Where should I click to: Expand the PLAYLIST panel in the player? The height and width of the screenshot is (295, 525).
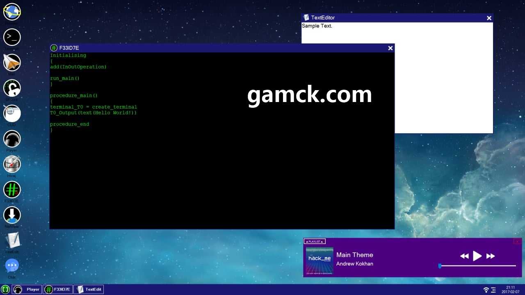[x=315, y=241]
